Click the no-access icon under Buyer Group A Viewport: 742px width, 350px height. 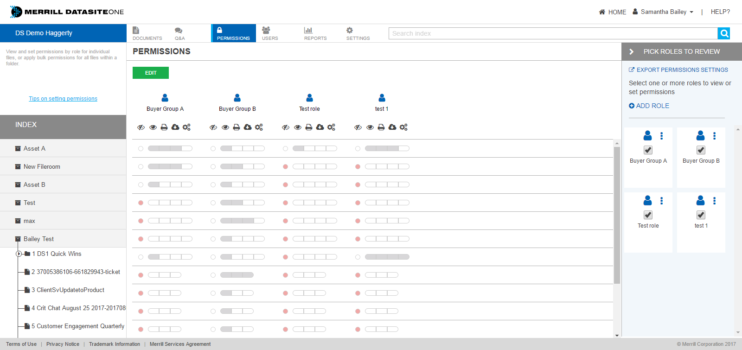pyautogui.click(x=141, y=127)
